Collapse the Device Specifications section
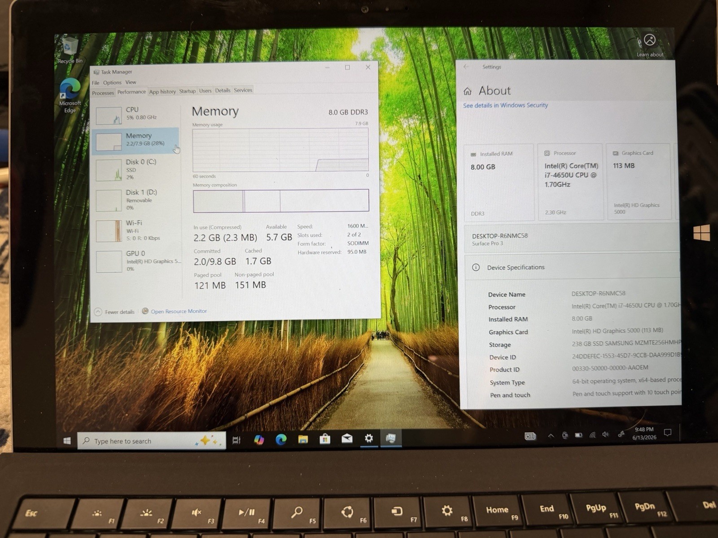The height and width of the screenshot is (538, 718). pyautogui.click(x=572, y=267)
